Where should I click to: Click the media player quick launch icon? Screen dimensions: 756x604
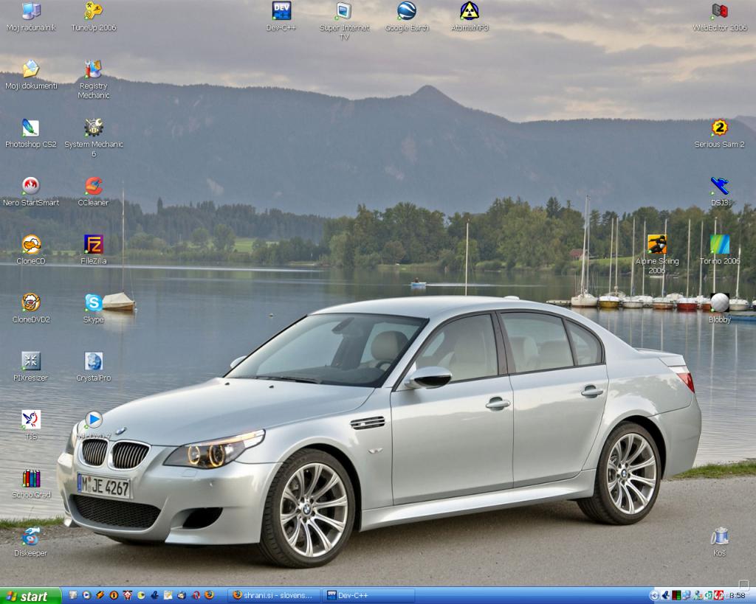86,595
